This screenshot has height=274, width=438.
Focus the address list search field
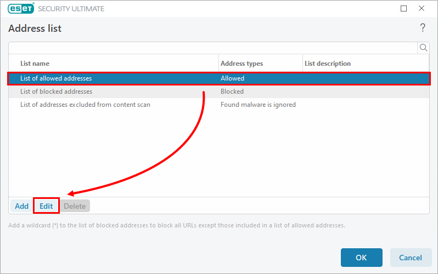213,48
